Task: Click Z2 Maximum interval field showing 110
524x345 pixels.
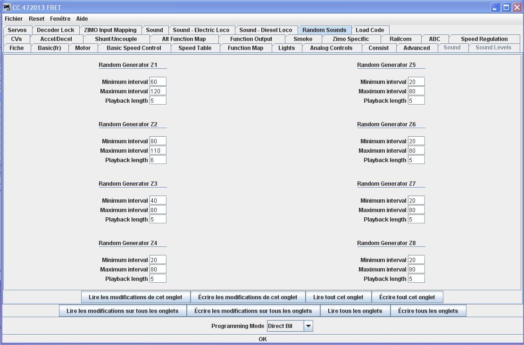Action: tap(158, 151)
